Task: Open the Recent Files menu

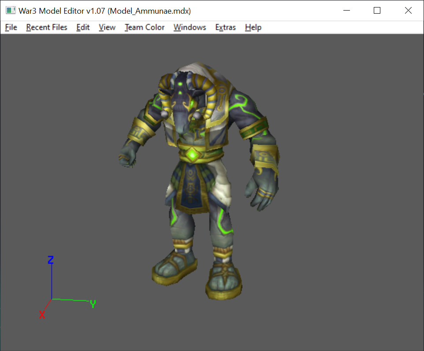Action: (47, 27)
